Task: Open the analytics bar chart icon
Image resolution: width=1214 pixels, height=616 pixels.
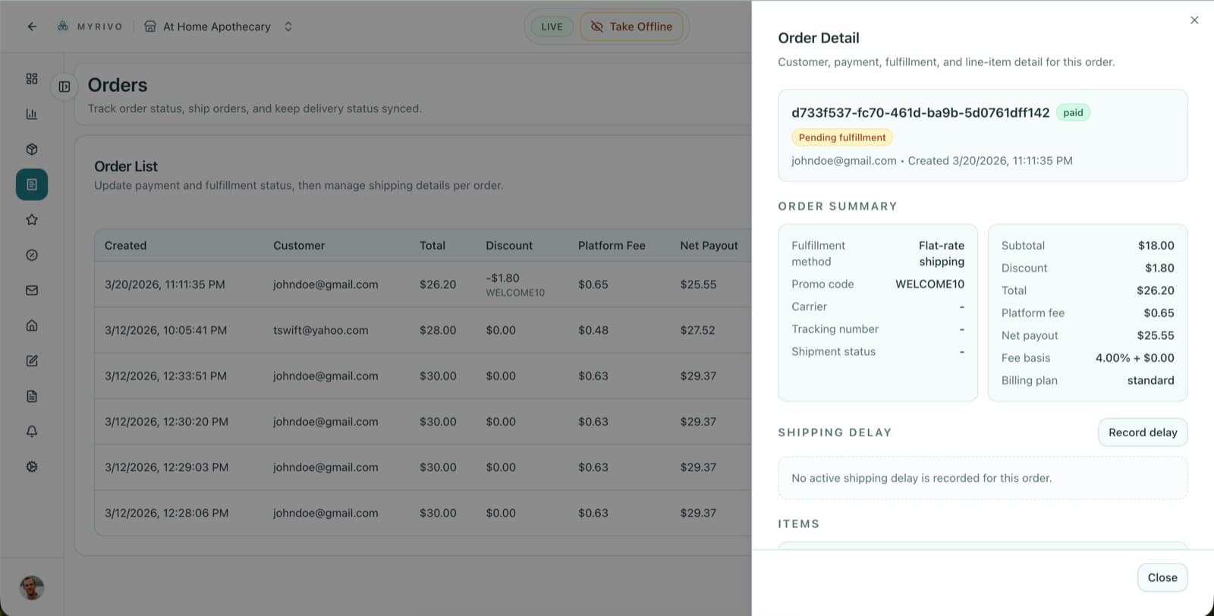Action: [32, 114]
